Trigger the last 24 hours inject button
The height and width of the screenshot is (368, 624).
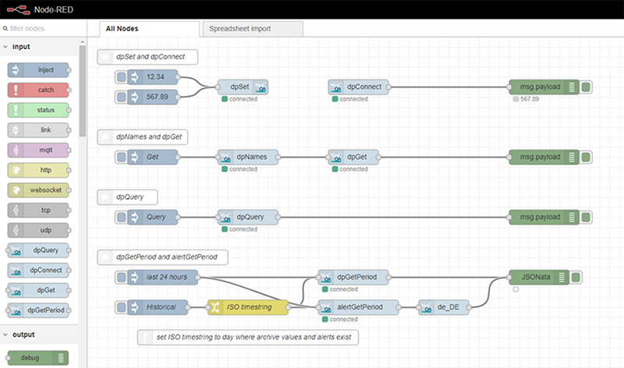tap(121, 277)
